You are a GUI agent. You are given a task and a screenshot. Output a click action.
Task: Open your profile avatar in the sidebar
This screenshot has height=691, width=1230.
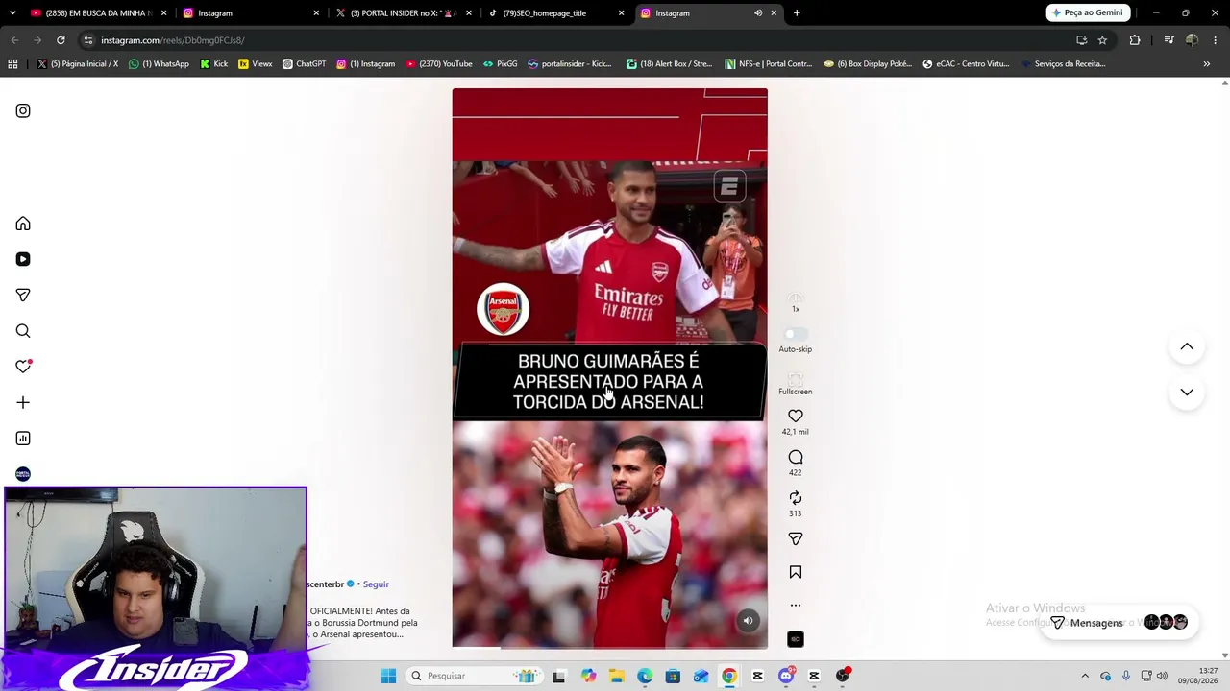23,474
